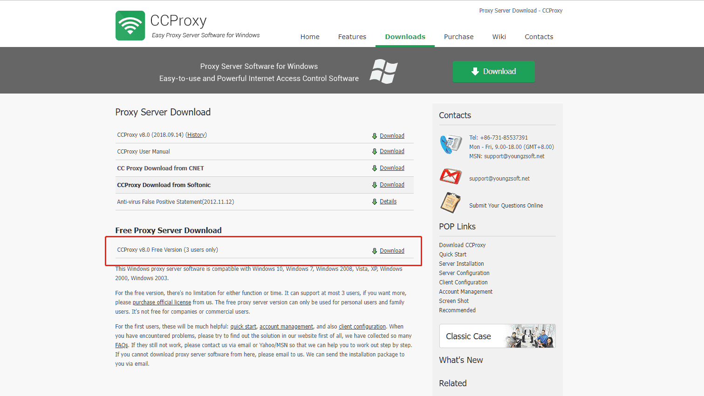Open the Wiki menu item
This screenshot has height=396, width=704.
(499, 37)
